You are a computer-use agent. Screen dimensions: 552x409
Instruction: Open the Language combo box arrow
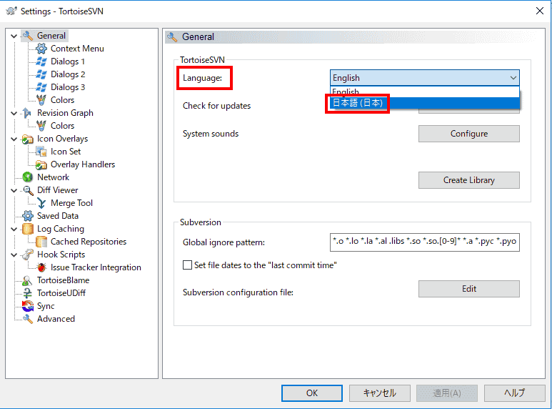[x=513, y=77]
